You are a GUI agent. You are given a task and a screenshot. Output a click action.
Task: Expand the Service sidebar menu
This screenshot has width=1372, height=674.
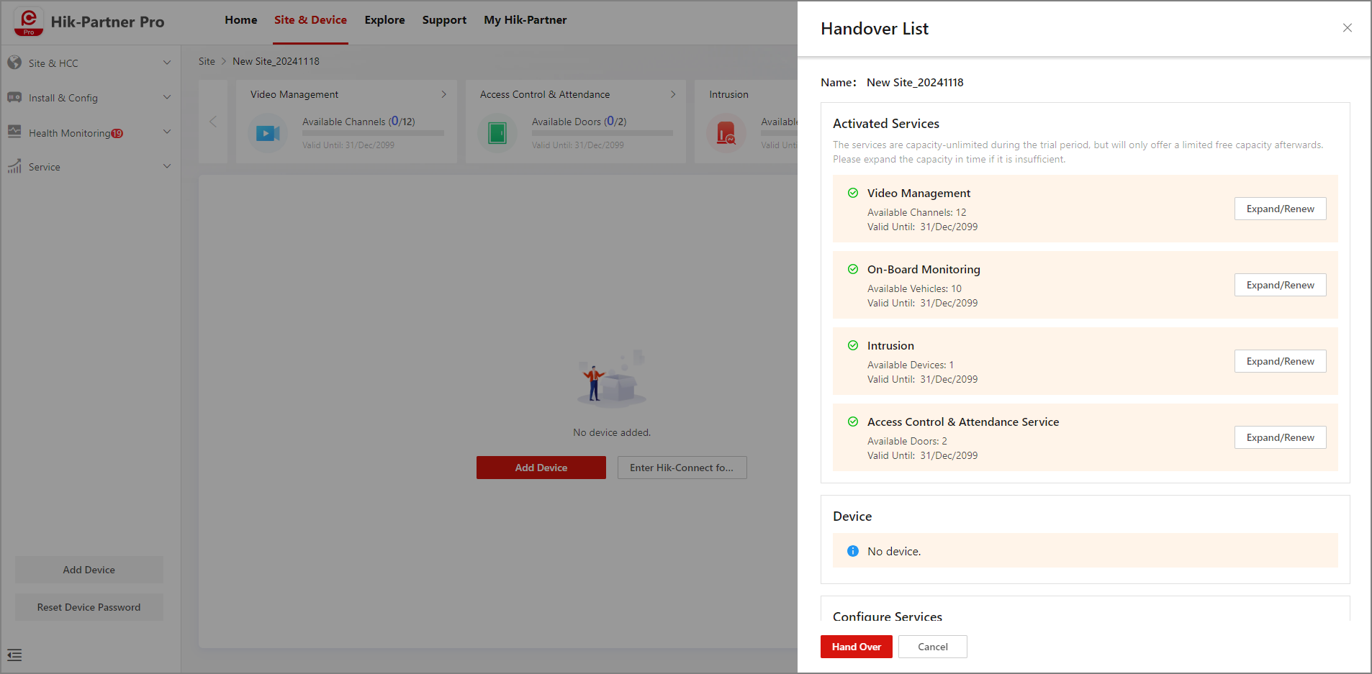[167, 166]
